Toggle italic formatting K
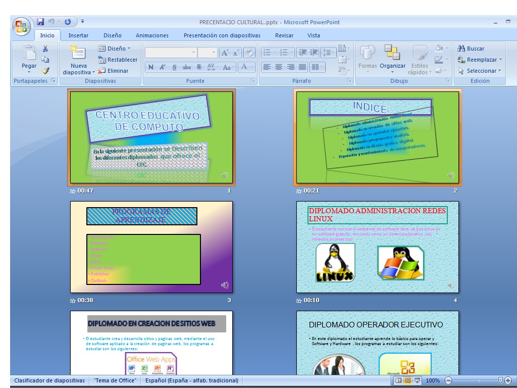 pyautogui.click(x=162, y=67)
